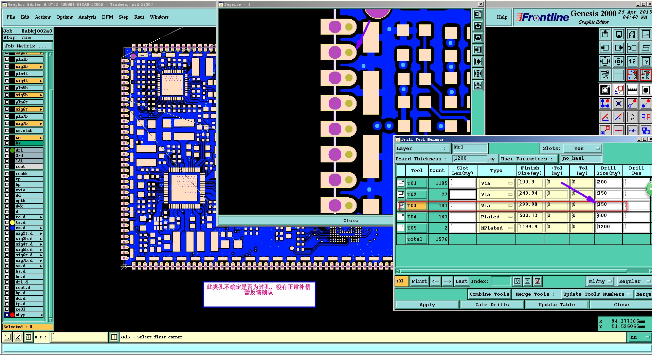The width and height of the screenshot is (652, 355).
Task: Open the MM units dropdown in status bar
Action: 639,337
